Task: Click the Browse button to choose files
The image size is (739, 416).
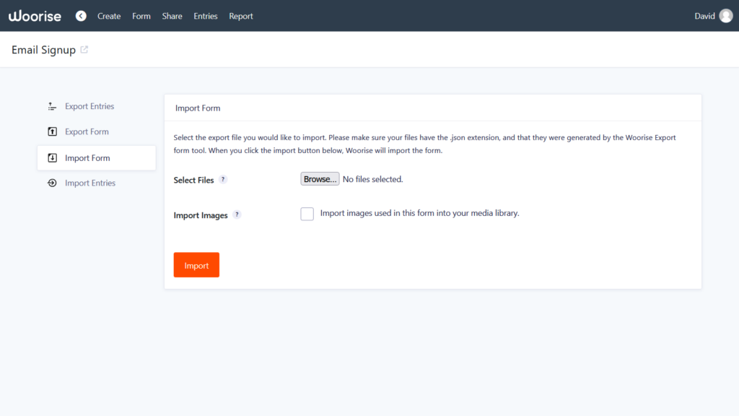Action: click(320, 178)
